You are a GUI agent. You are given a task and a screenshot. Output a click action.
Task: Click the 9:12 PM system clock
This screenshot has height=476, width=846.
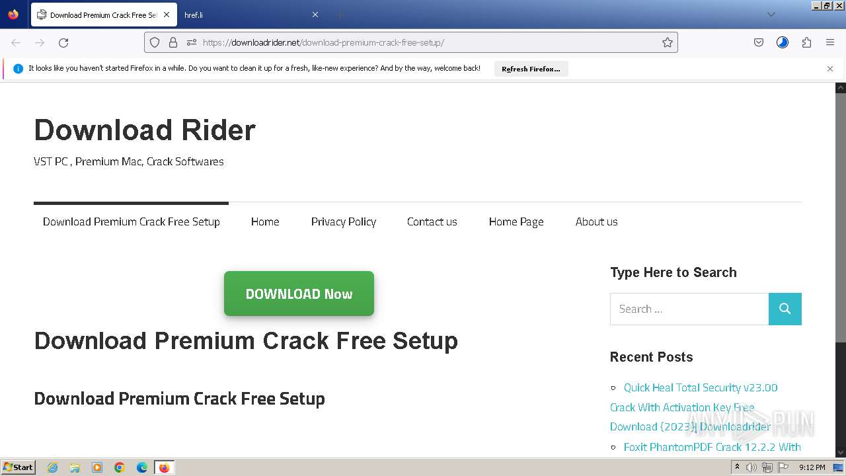tap(812, 467)
